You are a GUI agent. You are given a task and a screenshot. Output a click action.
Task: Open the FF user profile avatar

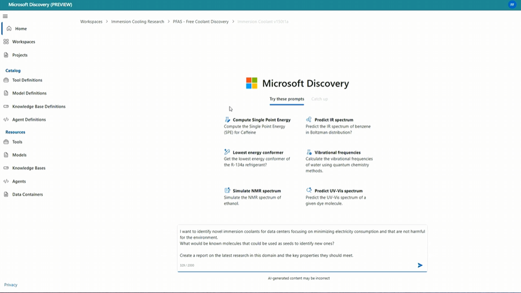click(512, 5)
